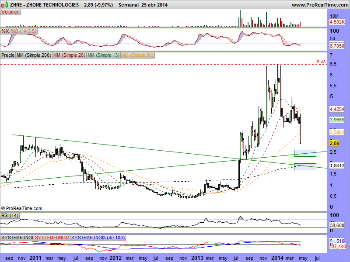Click the 2014 year label on time axis
Image resolution: width=350 pixels, height=262 pixels.
tap(277, 258)
